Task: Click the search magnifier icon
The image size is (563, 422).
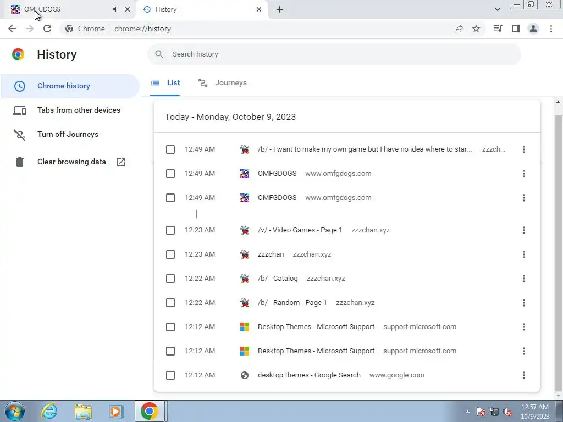Action: click(159, 54)
